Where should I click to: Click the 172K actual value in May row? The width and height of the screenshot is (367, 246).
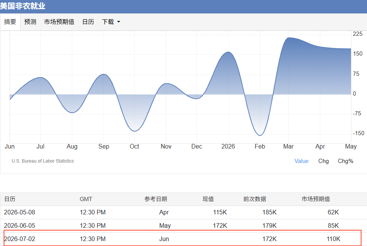220,225
